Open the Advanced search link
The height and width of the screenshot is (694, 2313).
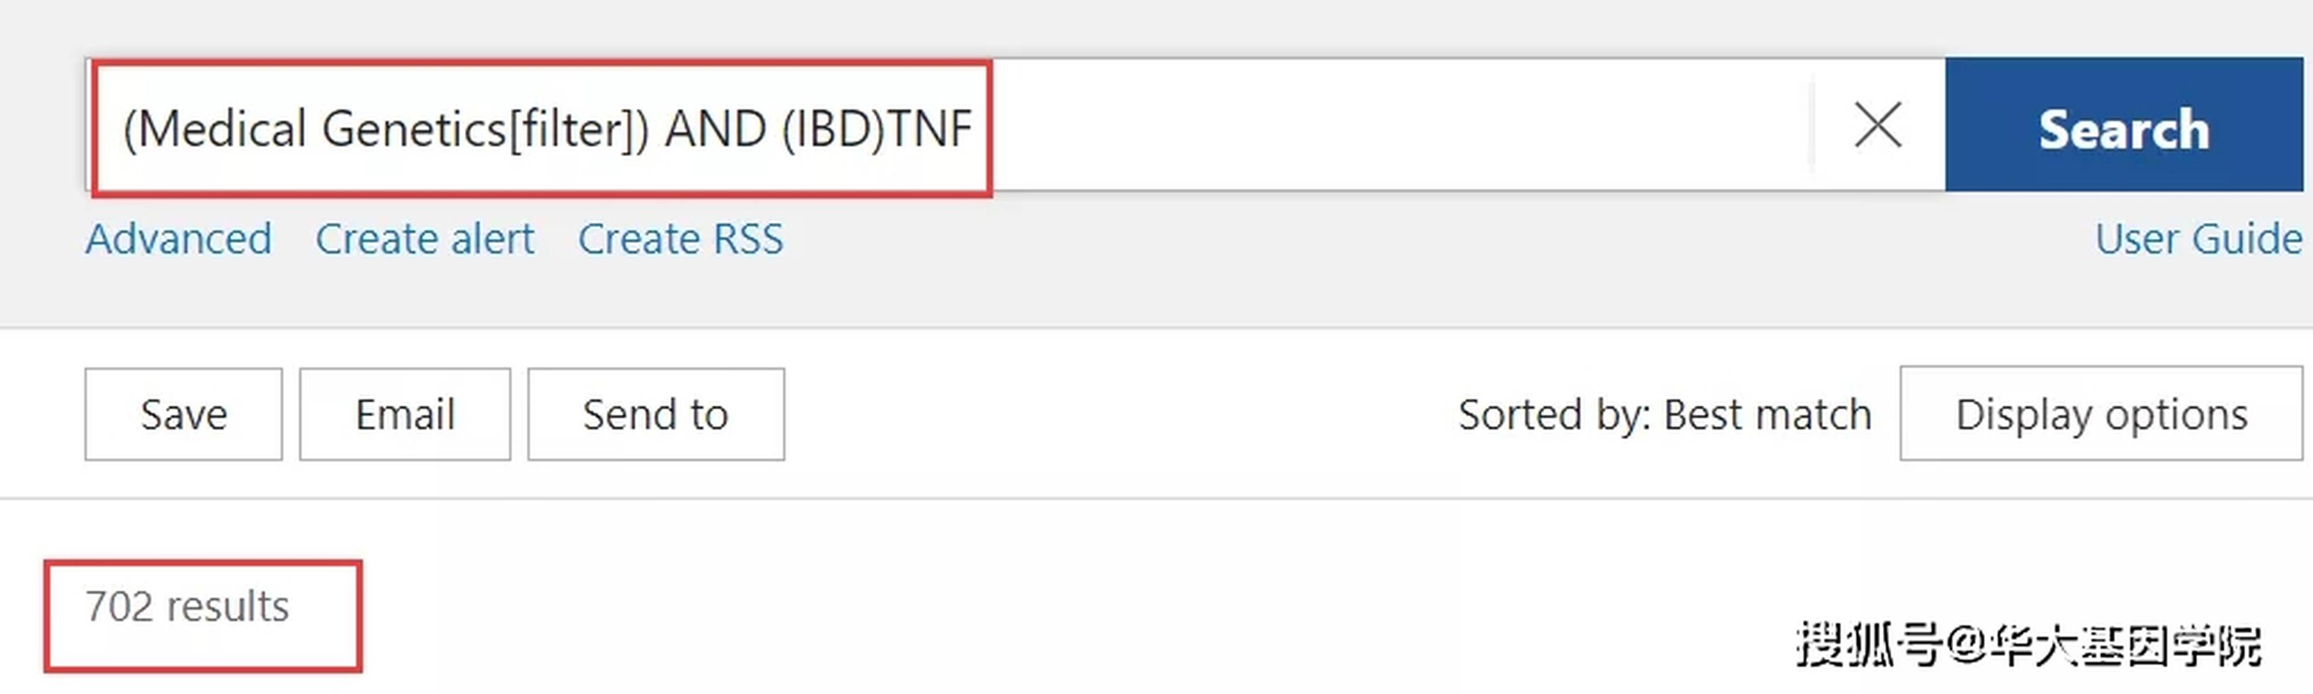[179, 239]
